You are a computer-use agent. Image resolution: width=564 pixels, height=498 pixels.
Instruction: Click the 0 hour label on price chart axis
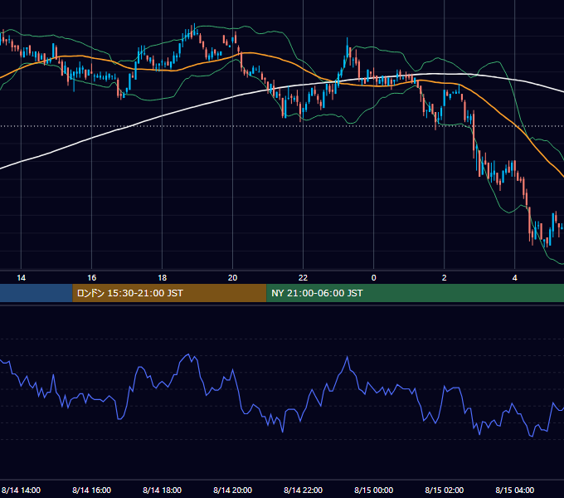click(x=374, y=278)
